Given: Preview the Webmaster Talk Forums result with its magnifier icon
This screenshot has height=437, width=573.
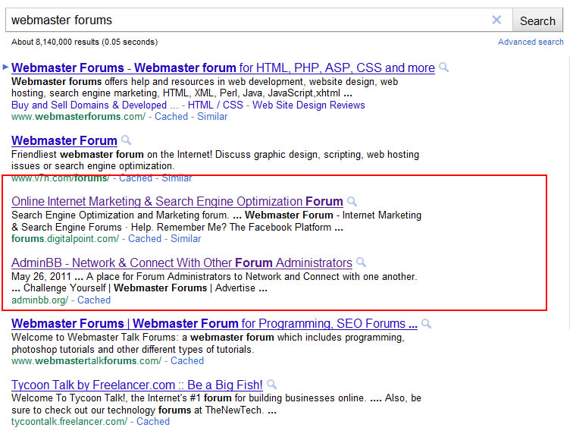Looking at the screenshot, I should [426, 323].
